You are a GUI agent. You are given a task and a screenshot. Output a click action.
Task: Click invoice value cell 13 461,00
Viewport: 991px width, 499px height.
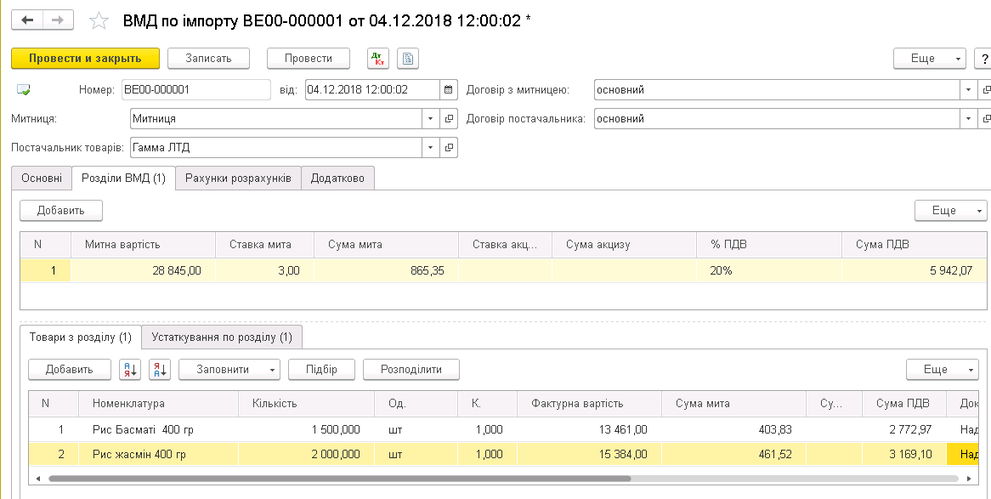pos(589,430)
